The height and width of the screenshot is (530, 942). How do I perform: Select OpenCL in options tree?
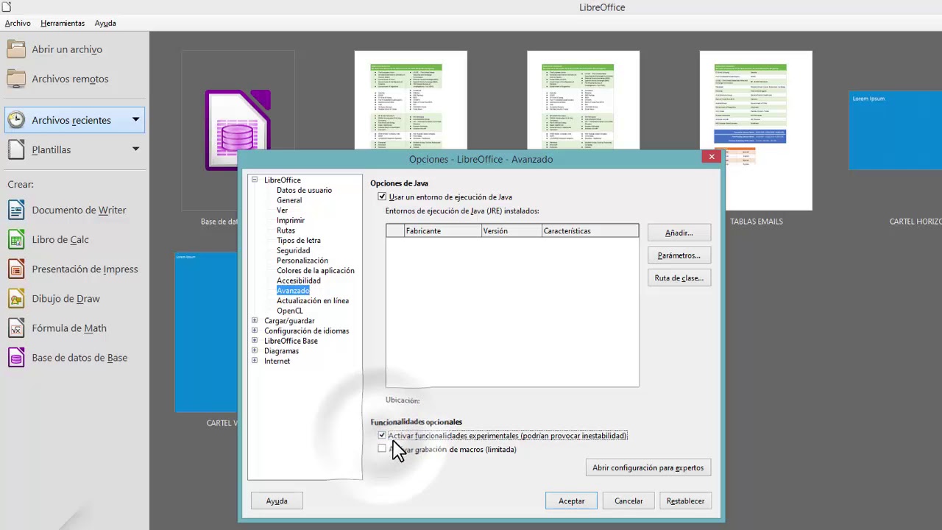coord(290,311)
